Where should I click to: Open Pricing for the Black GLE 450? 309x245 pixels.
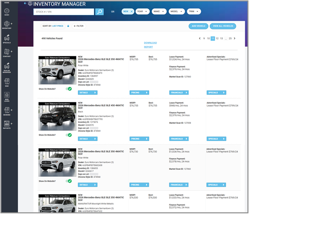[139, 139]
